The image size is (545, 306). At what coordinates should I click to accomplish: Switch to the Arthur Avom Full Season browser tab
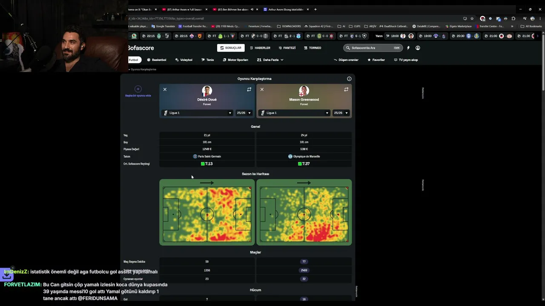(x=184, y=9)
